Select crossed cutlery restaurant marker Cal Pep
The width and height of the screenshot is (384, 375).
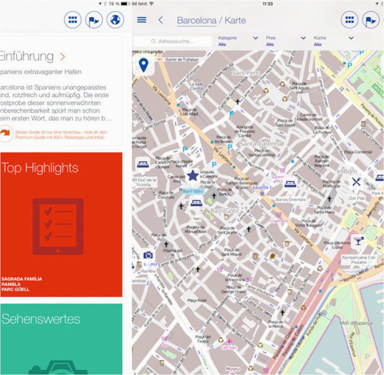(356, 182)
